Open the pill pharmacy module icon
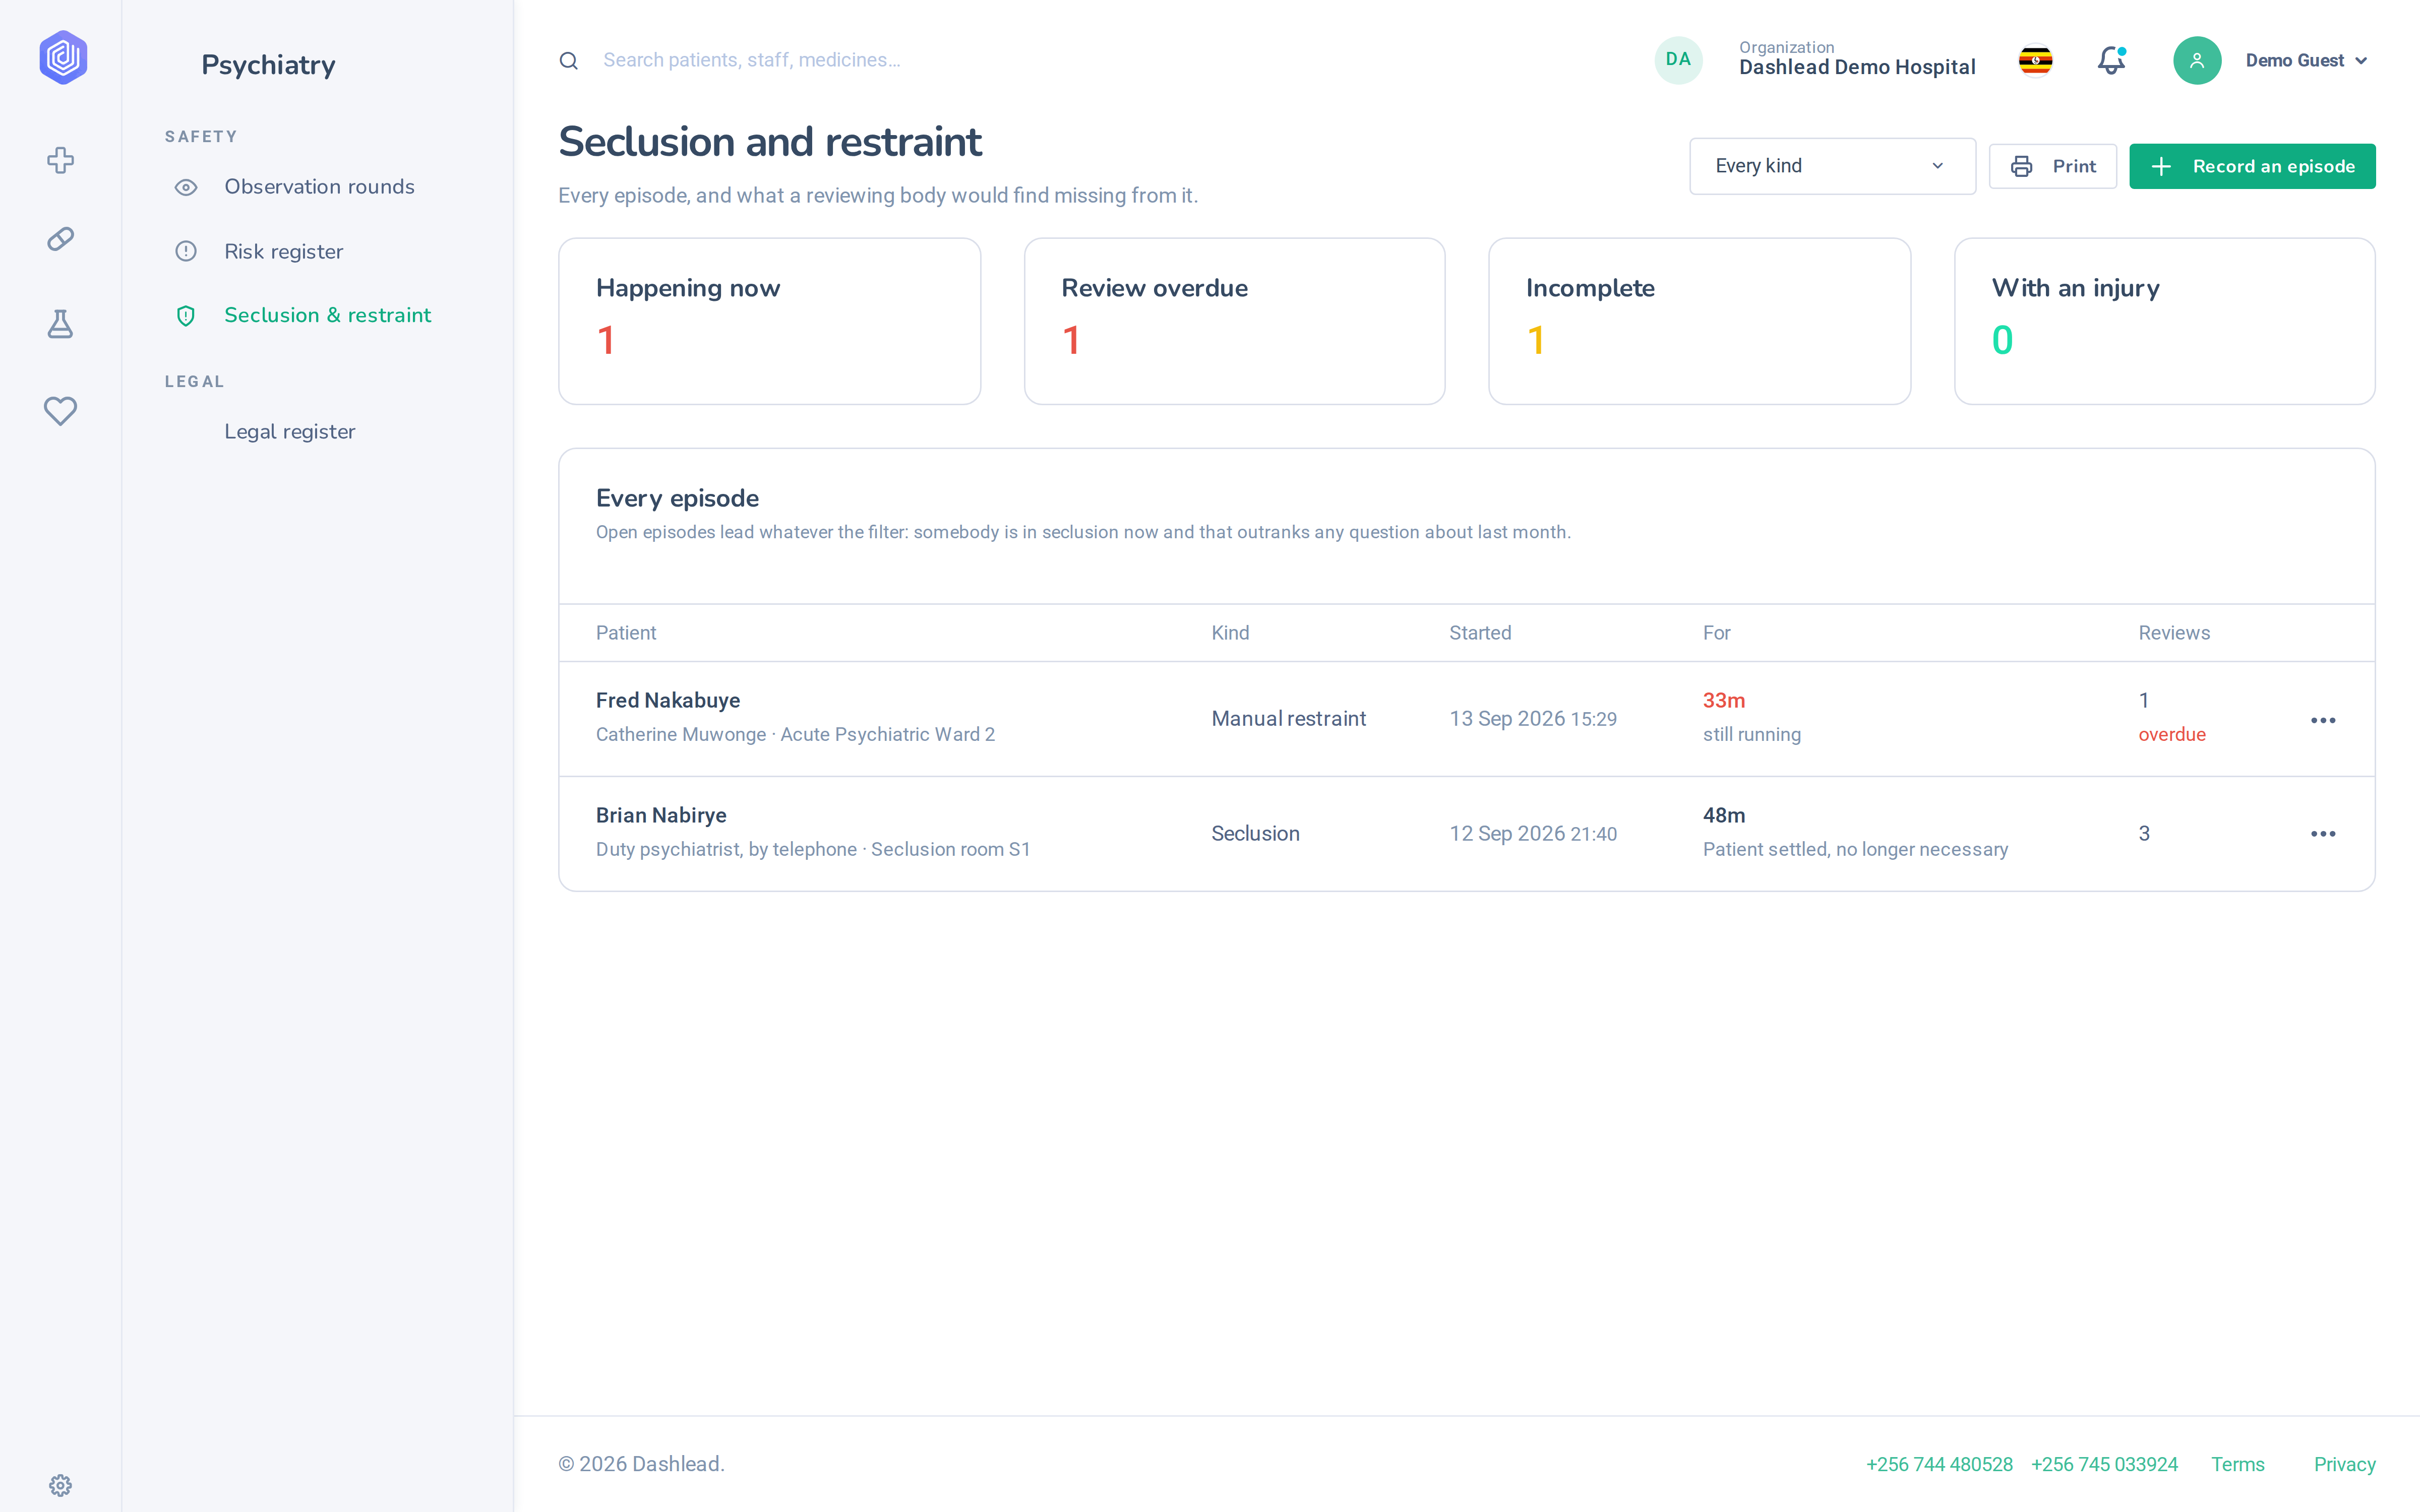This screenshot has height=1512, width=2420. 61,239
